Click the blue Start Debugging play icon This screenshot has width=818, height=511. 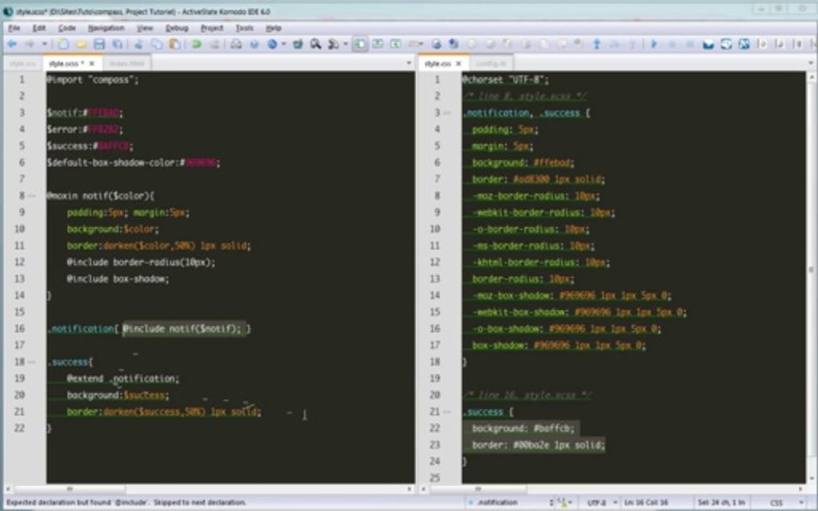(x=653, y=44)
